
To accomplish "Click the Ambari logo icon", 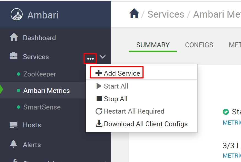I will 17,14.
